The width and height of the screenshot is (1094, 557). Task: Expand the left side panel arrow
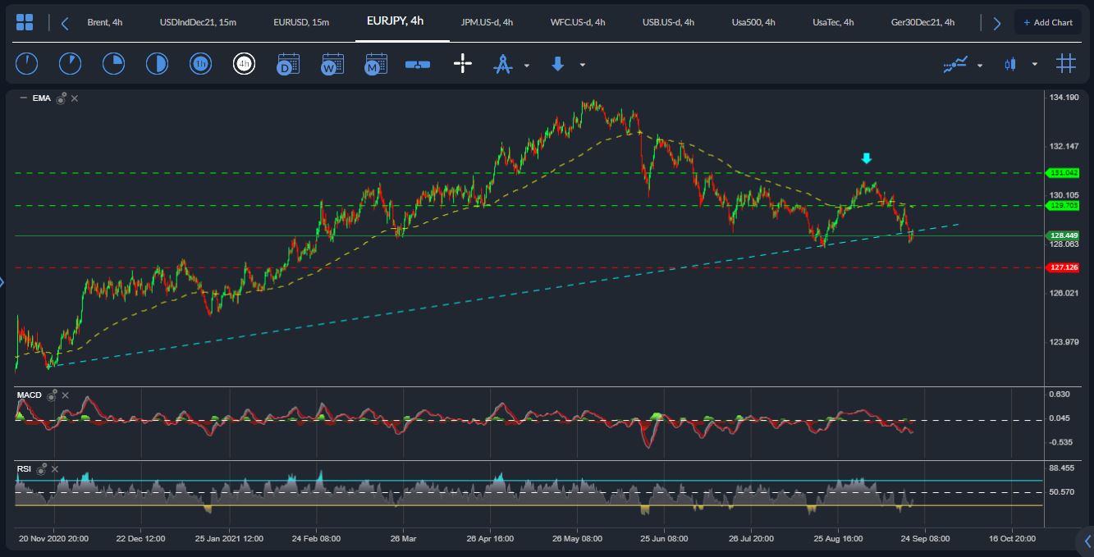(x=2, y=282)
